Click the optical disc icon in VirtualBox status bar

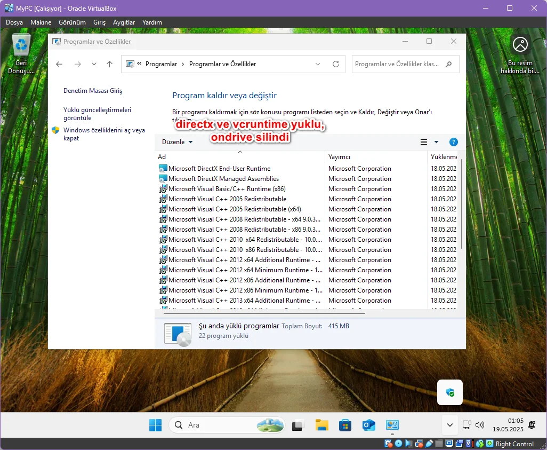[398, 444]
